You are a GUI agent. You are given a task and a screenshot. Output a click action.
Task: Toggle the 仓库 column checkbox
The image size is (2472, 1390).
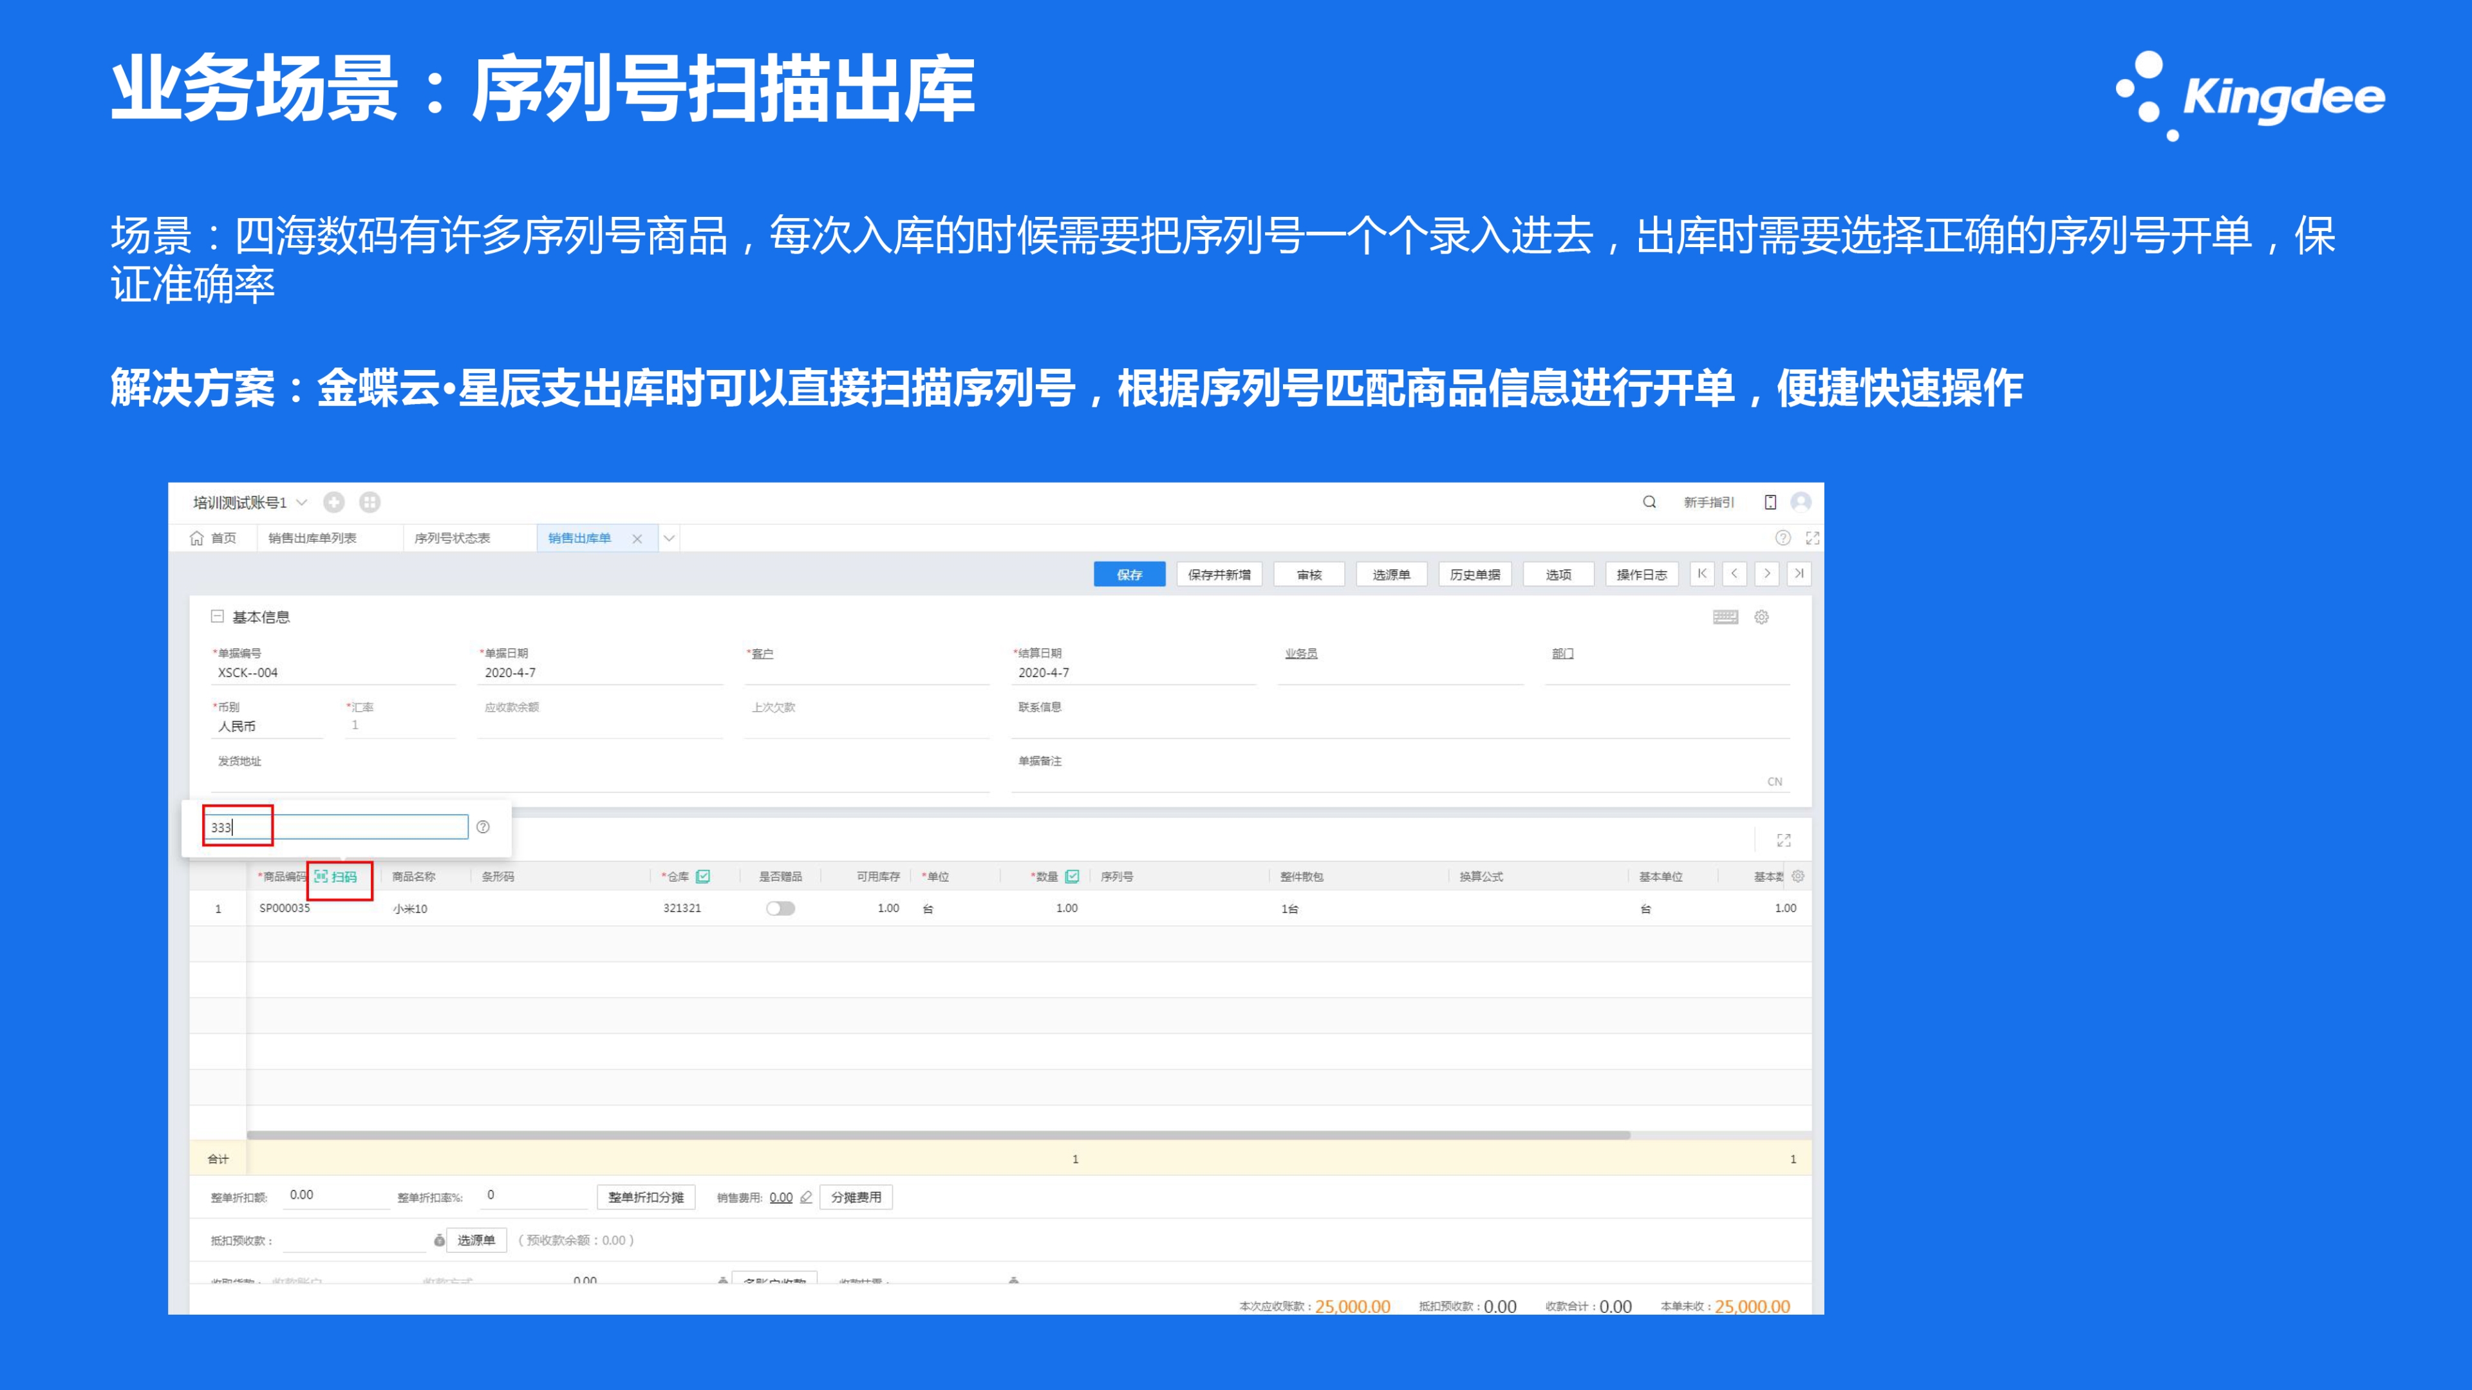coord(704,876)
